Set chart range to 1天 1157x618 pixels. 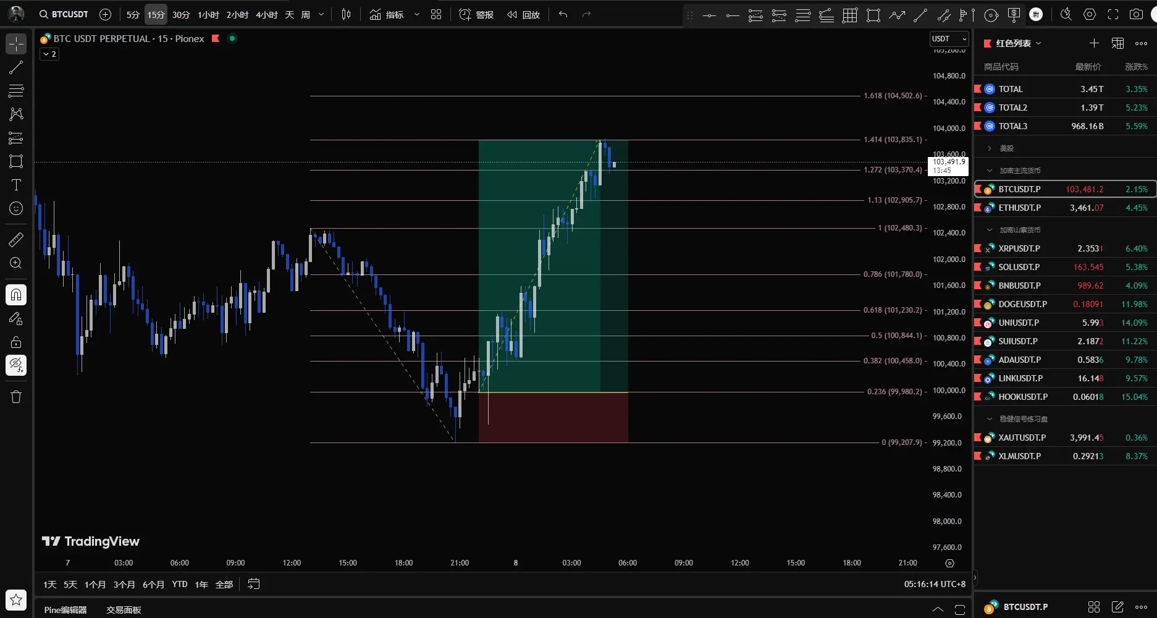(50, 585)
